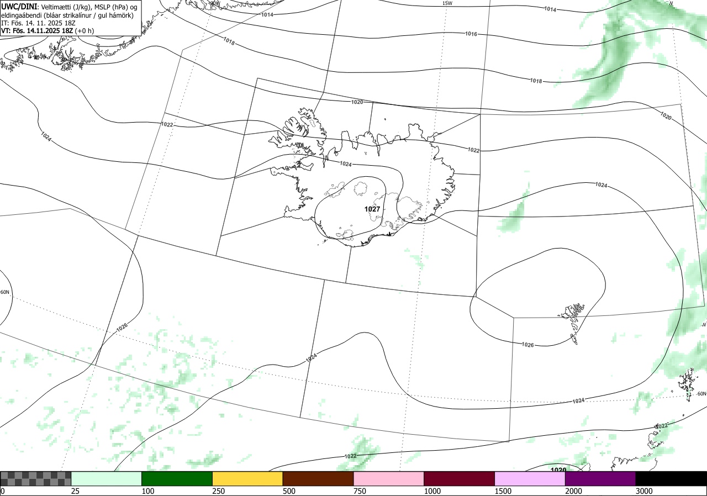Click the purple 2000–3000 legend swatch
Screen dimensions: 707x496
pyautogui.click(x=600, y=478)
